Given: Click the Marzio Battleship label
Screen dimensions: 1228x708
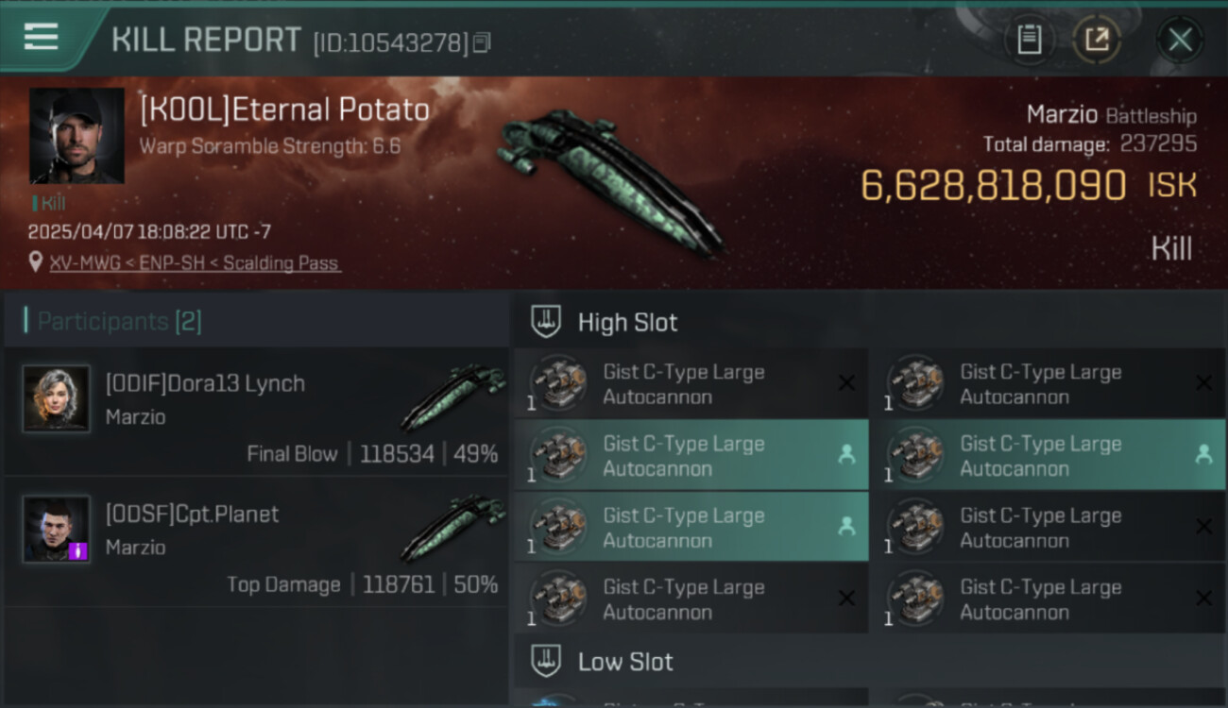Looking at the screenshot, I should (x=1111, y=116).
